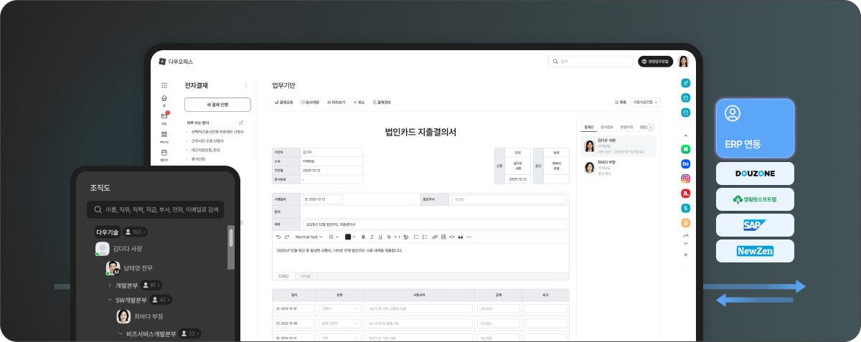The height and width of the screenshot is (342, 861).
Task: Open Calendar icon in left sidebar
Action: pyautogui.click(x=164, y=153)
